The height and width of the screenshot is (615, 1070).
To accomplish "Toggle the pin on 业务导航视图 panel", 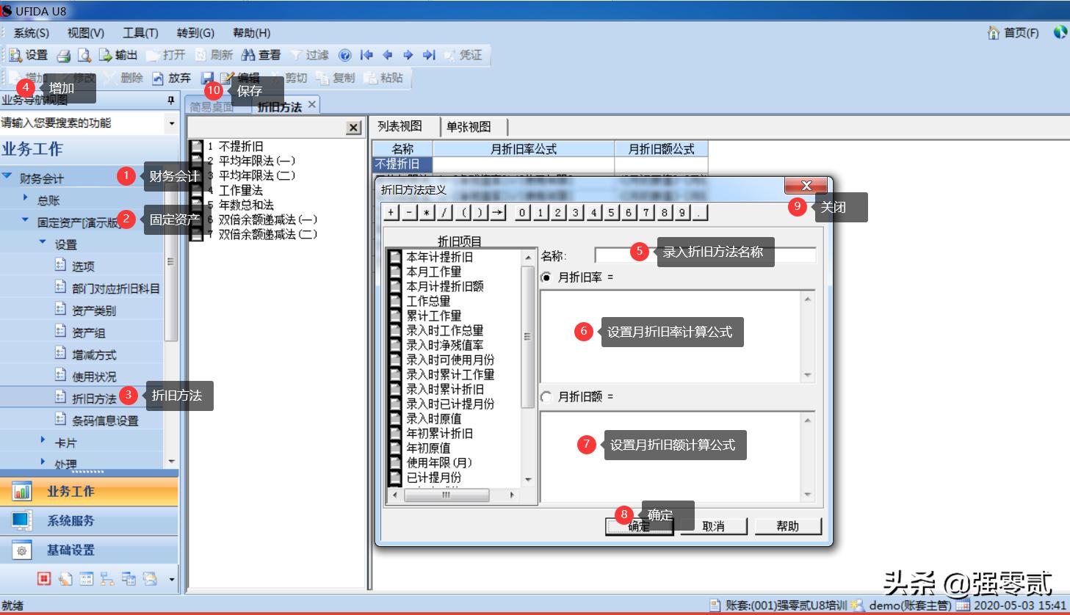I will click(170, 99).
